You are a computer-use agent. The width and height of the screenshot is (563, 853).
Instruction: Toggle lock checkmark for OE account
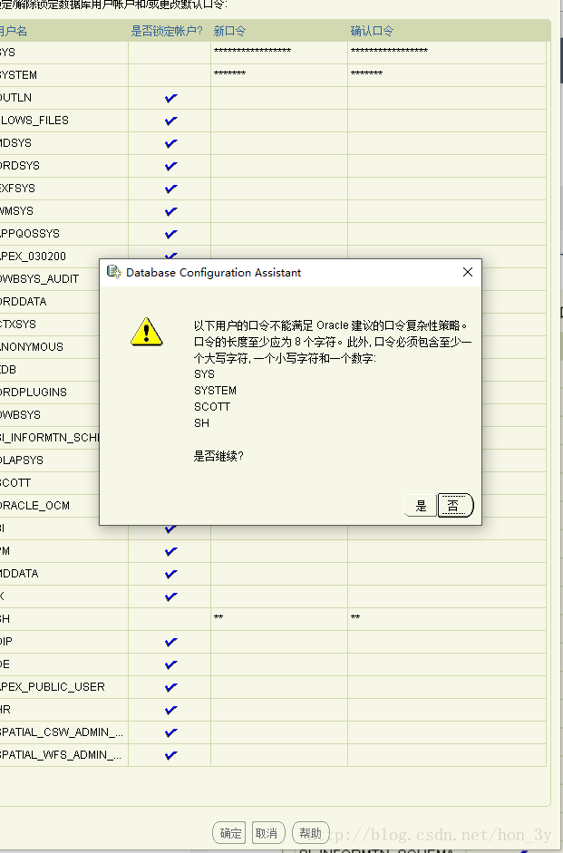pyautogui.click(x=170, y=664)
